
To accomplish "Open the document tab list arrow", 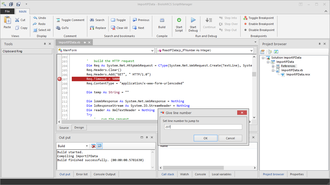I will point(256,42).
